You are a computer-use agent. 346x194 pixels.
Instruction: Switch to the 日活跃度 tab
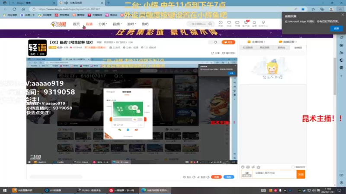(248, 47)
